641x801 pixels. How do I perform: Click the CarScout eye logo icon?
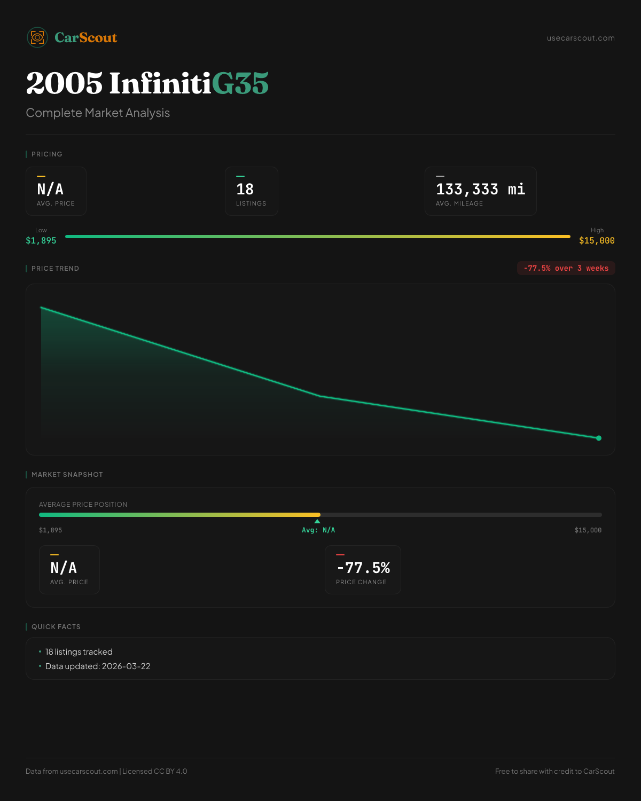click(x=37, y=37)
